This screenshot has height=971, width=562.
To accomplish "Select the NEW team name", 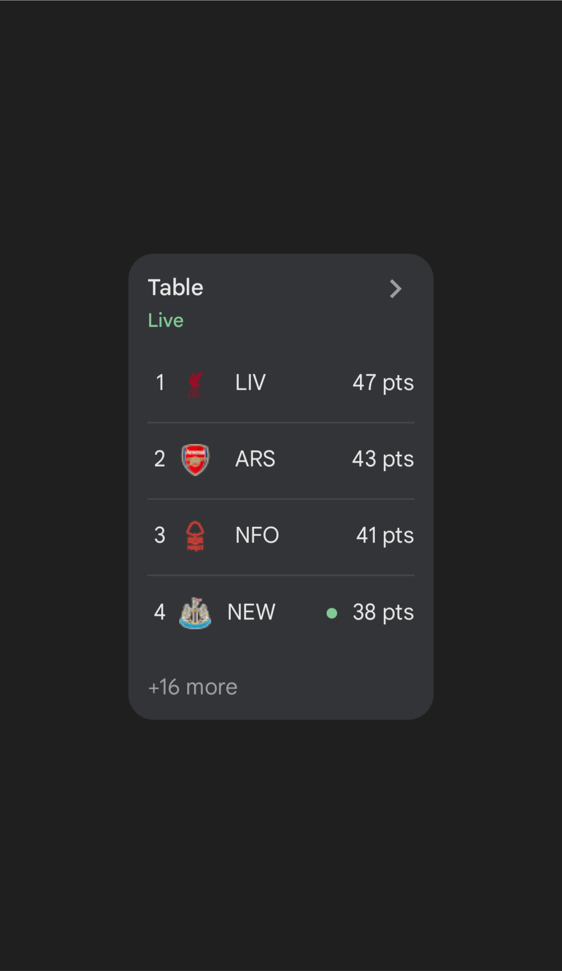I will [x=251, y=612].
